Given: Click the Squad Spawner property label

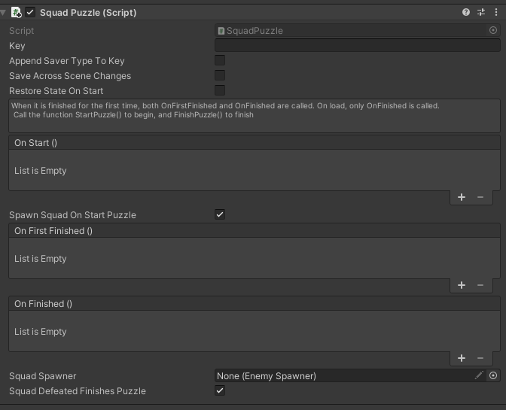Looking at the screenshot, I should [x=43, y=376].
